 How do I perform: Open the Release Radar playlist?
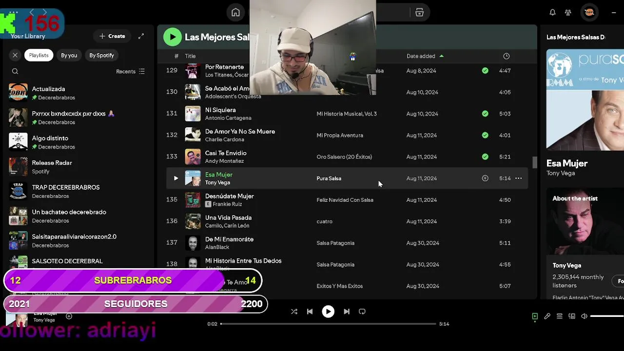tap(78, 167)
